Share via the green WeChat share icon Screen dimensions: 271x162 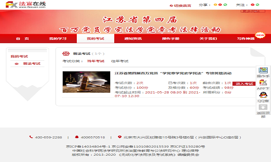(225, 5)
